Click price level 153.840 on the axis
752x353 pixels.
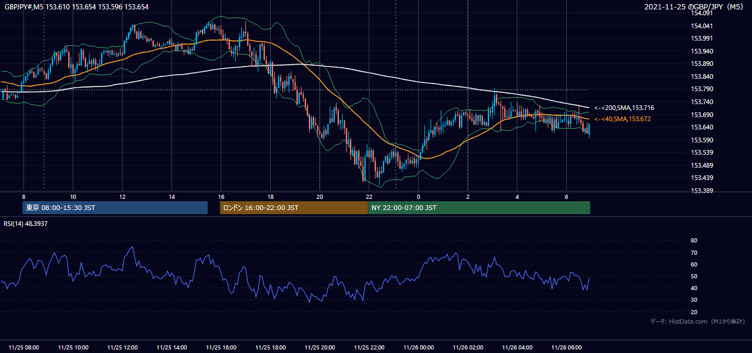[x=701, y=76]
